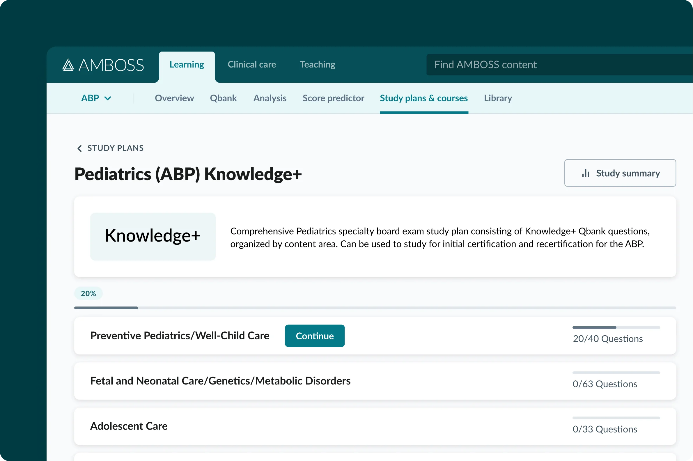
Task: Open the Study summary button
Action: [620, 173]
